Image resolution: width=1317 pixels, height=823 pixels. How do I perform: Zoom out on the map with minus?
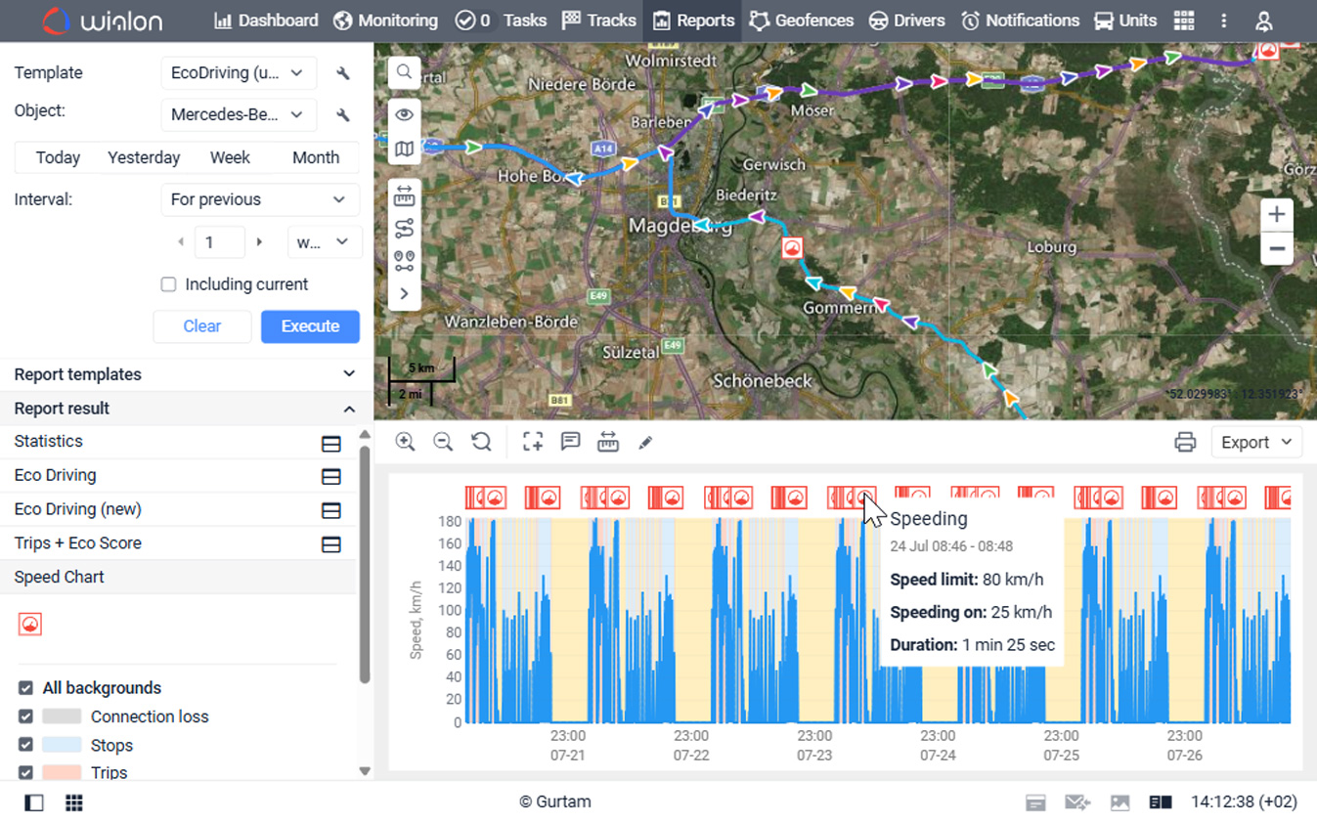1276,248
